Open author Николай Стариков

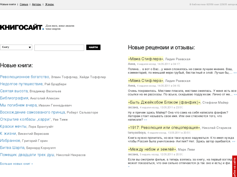[216, 128]
